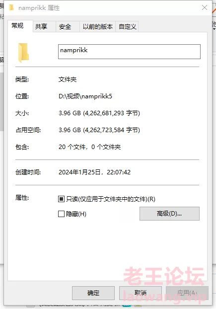Enable the 隐藏(H) hidden checkbox
This screenshot has height=309, width=216.
(61, 214)
